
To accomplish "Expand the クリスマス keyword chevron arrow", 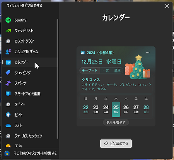I will pos(150,84).
